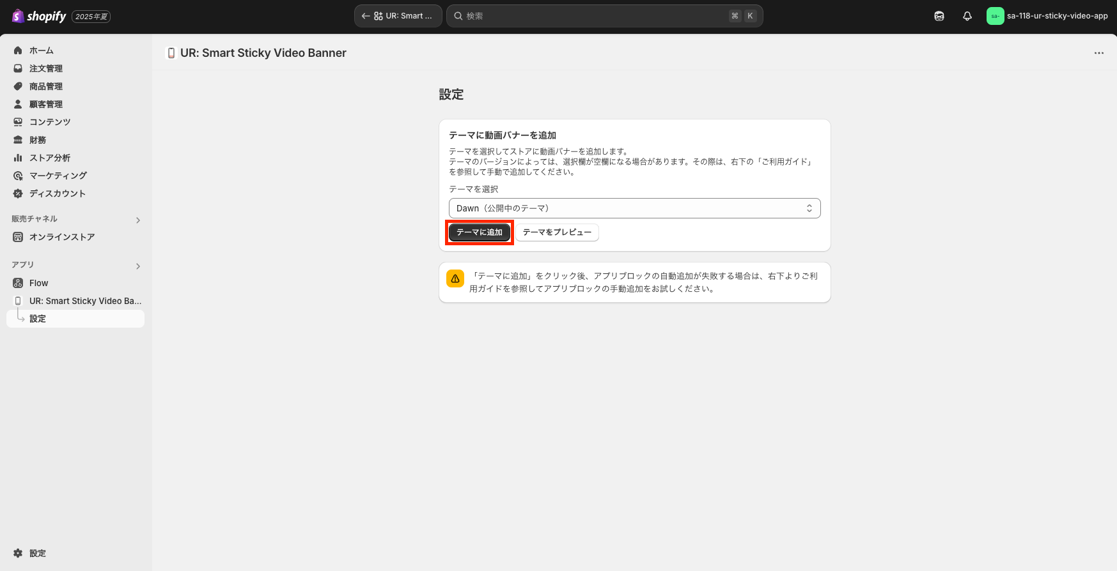
Task: Click the phone icon in page title
Action: [x=171, y=53]
